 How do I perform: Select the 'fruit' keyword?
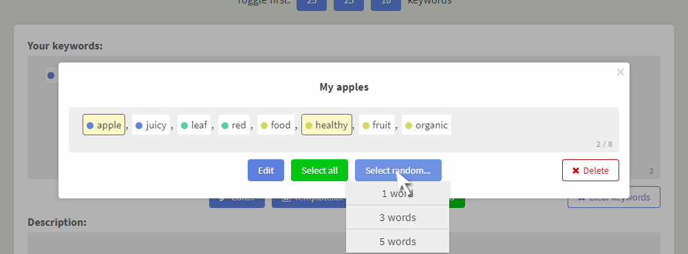tap(376, 125)
